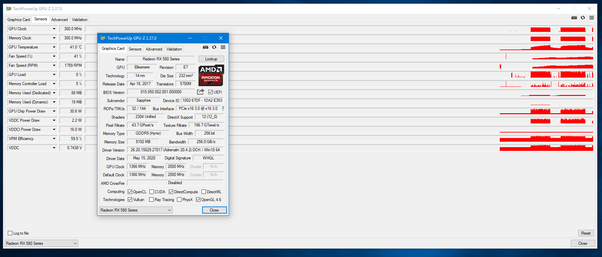Close the front GPU-Z window via title bar X
The height and width of the screenshot is (257, 602).
click(x=221, y=38)
